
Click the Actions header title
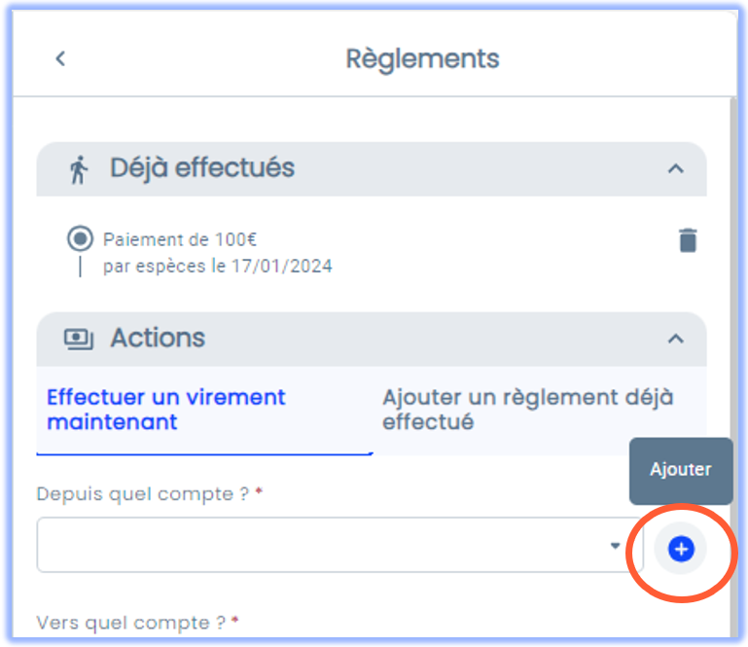pos(158,338)
